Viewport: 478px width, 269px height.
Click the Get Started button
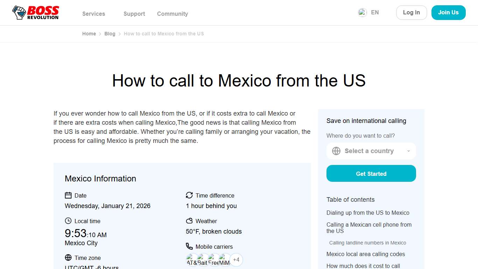371,173
